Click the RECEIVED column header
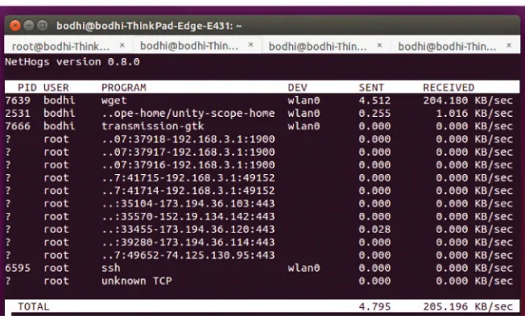This screenshot has height=316, width=525. 449,87
